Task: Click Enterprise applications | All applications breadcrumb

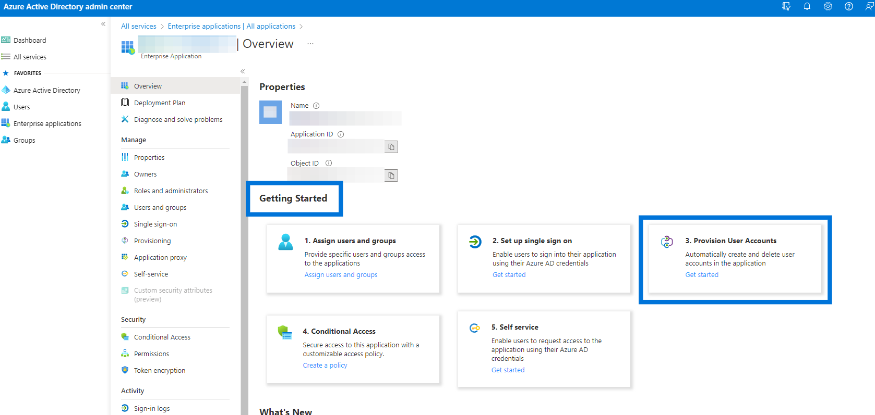Action: point(231,26)
